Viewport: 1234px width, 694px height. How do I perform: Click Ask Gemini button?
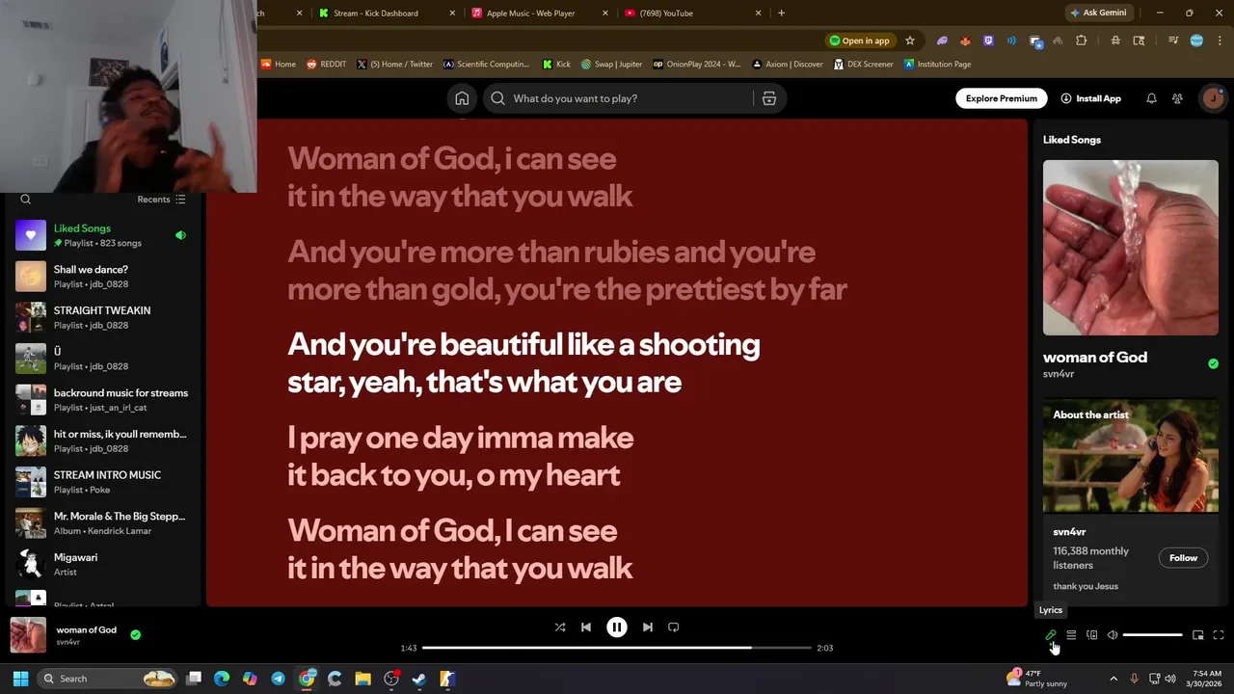coord(1098,13)
